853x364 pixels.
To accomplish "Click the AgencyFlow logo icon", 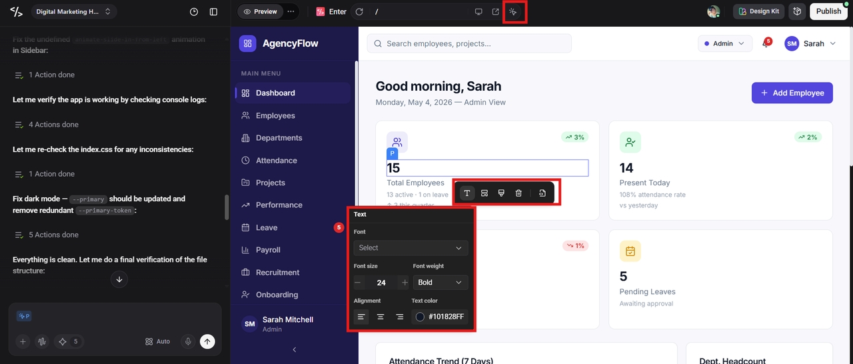I will [x=247, y=43].
